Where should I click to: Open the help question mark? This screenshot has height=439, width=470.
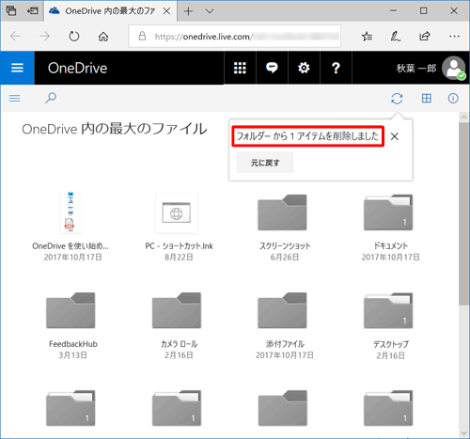[336, 68]
